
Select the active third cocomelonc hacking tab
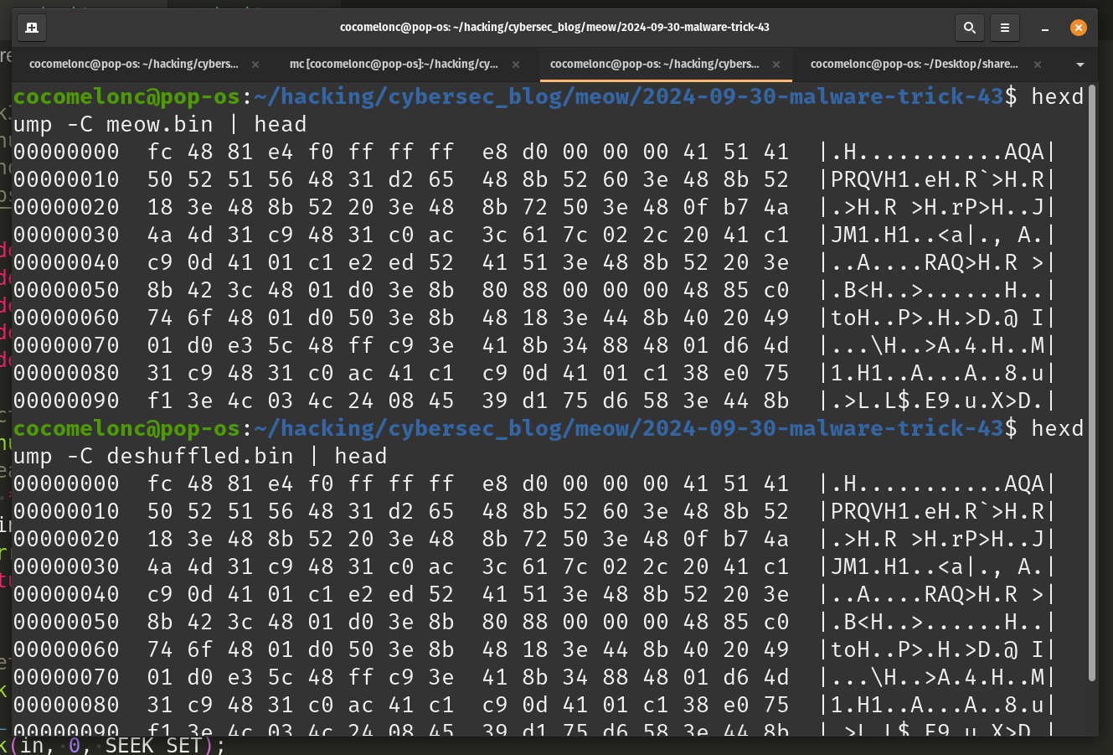click(x=655, y=64)
